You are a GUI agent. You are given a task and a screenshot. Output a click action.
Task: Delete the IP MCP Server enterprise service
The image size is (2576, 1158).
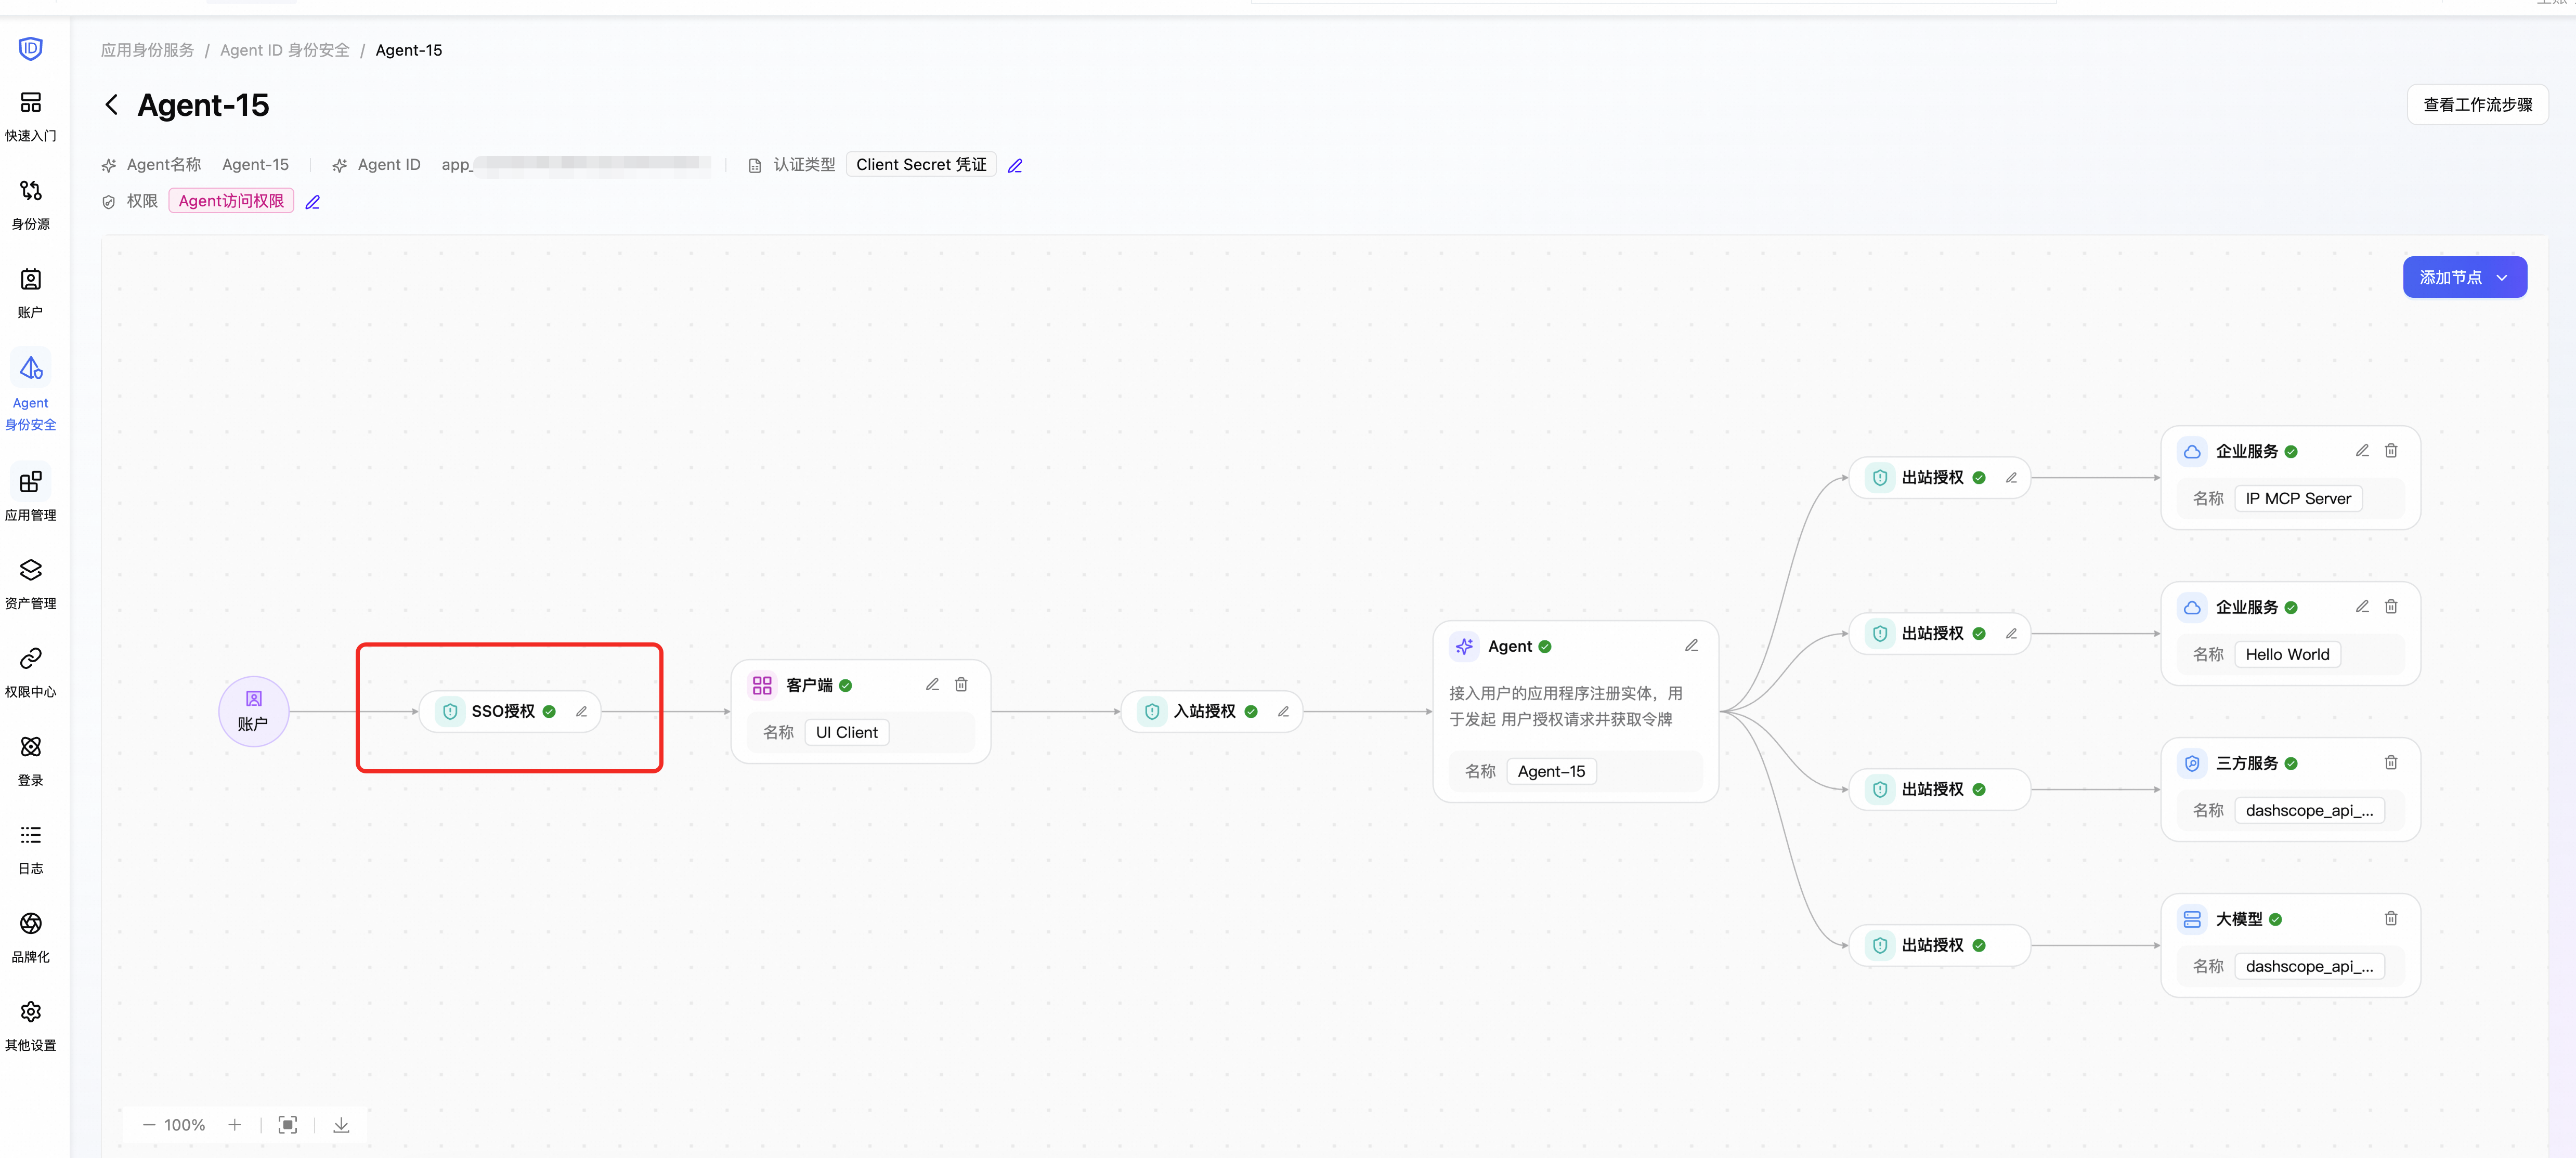pyautogui.click(x=2391, y=451)
